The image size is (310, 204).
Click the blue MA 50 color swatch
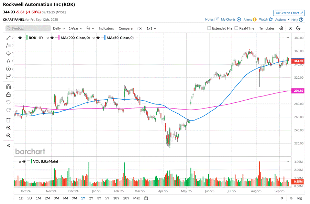click(105, 38)
